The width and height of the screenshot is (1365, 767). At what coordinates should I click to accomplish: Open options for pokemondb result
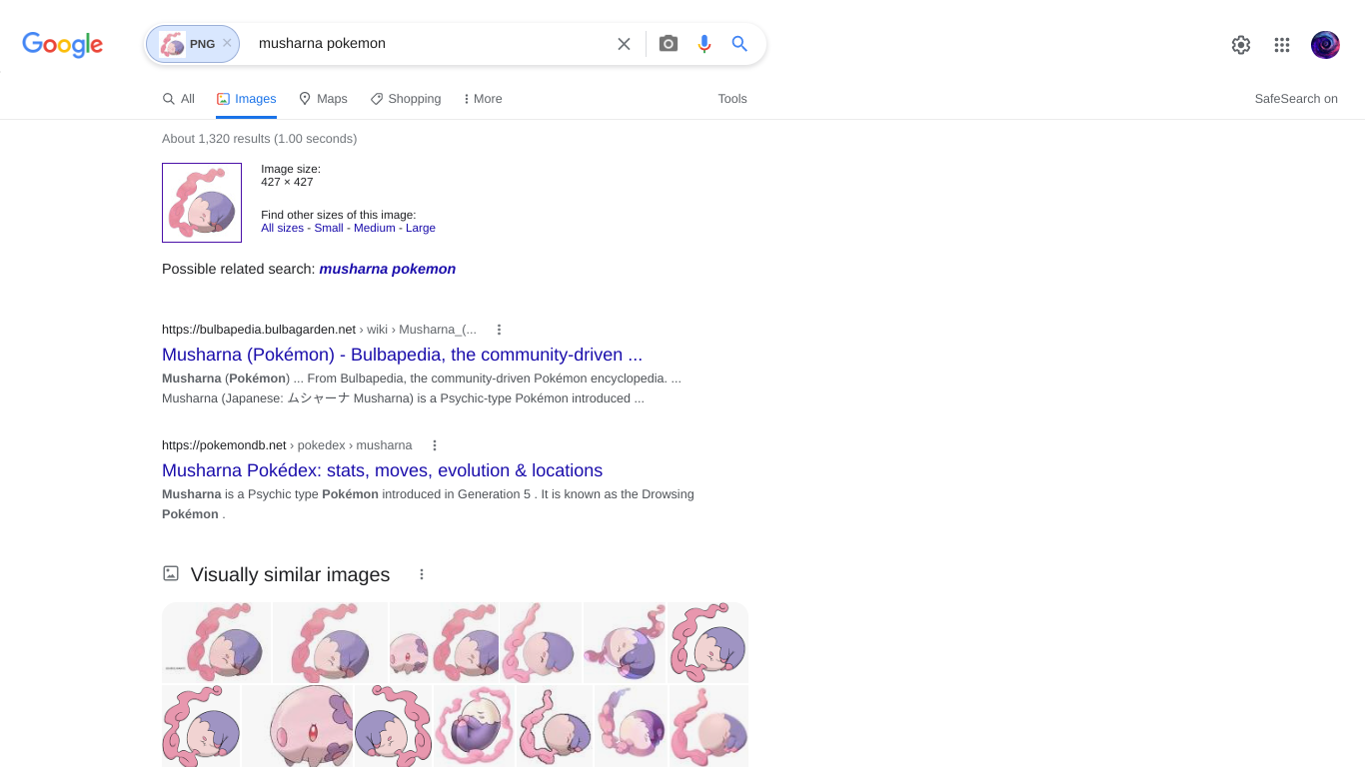(435, 445)
